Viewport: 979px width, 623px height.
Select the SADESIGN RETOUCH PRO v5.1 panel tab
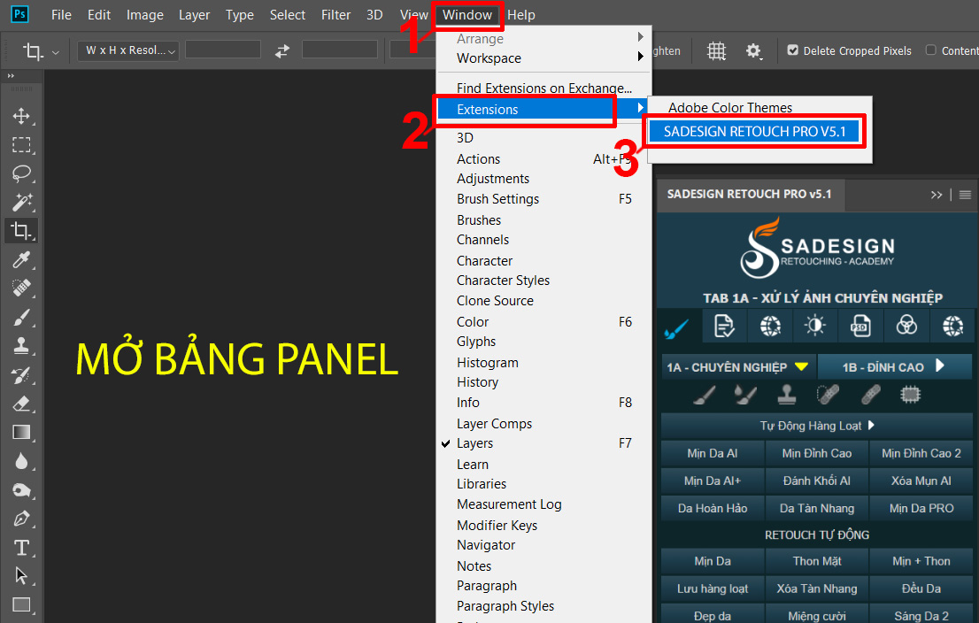[x=749, y=194]
